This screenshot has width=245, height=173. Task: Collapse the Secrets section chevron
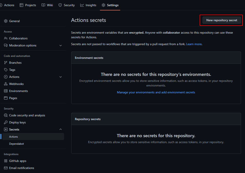coord(60,129)
